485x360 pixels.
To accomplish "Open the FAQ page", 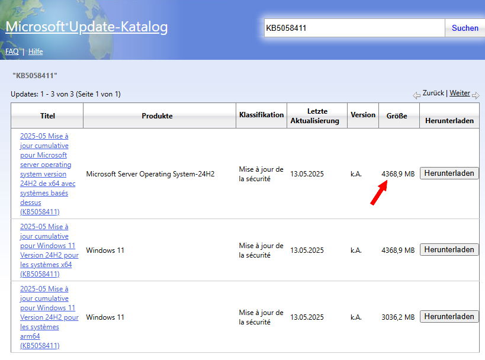I will click(12, 52).
